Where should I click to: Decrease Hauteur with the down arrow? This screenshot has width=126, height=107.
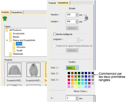coord(77,16)
